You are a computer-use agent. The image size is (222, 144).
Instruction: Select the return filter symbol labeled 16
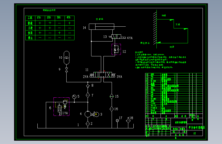coord(112,109)
